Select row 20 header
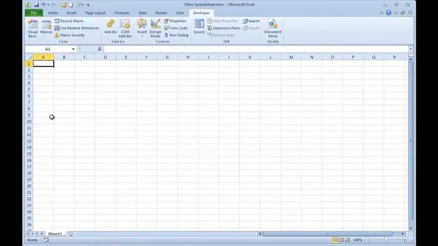 point(29,186)
